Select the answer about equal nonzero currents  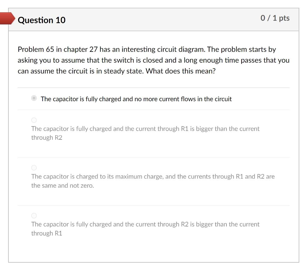[34, 167]
